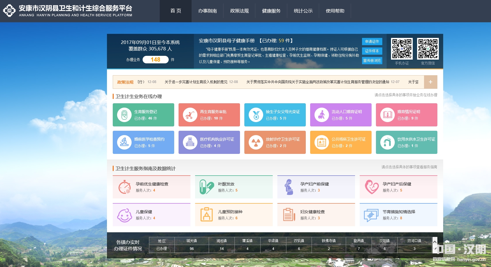Click the 政策法规 ticker label
This screenshot has width=491, height=267.
pyautogui.click(x=125, y=82)
